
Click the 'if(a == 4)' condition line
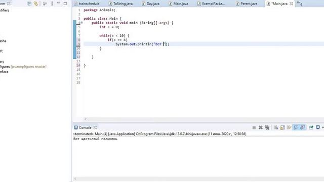click(x=117, y=40)
